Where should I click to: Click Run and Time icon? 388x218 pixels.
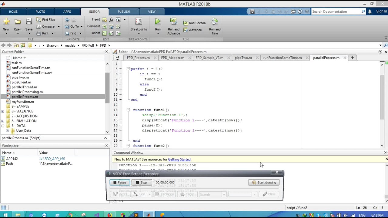(x=215, y=22)
